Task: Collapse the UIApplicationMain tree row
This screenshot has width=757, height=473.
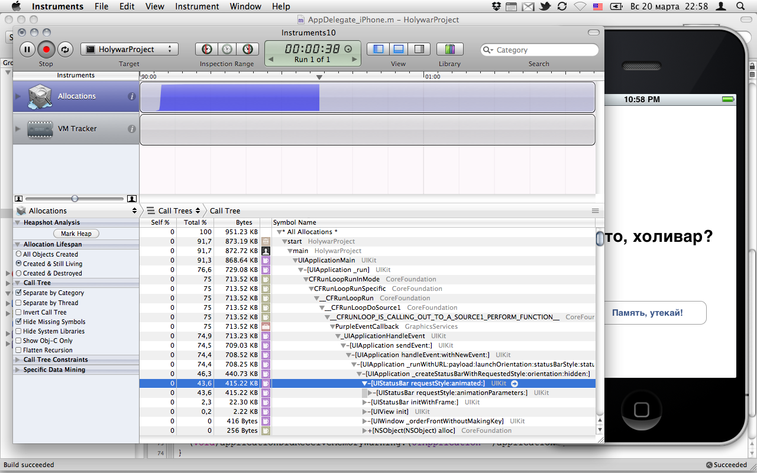Action: 294,261
